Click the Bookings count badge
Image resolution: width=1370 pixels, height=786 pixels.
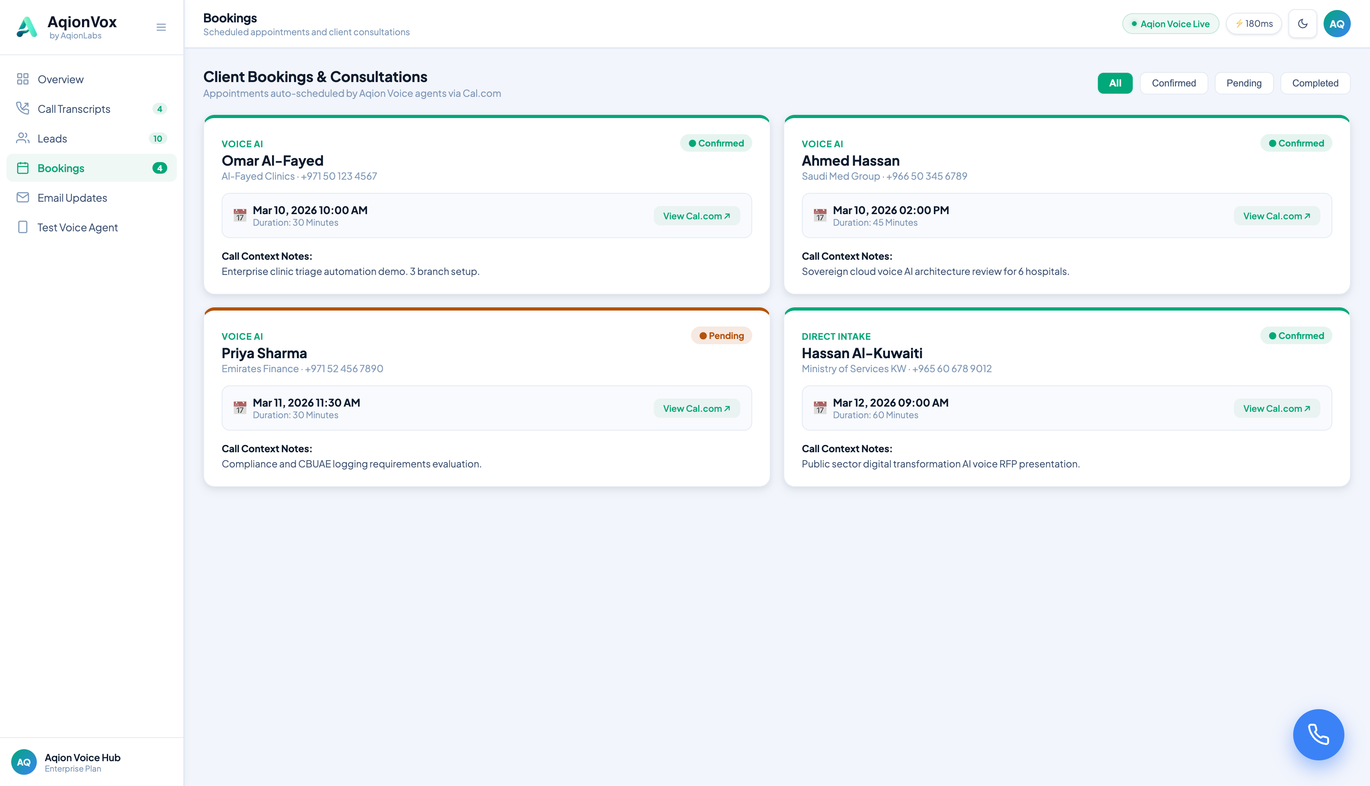click(160, 168)
